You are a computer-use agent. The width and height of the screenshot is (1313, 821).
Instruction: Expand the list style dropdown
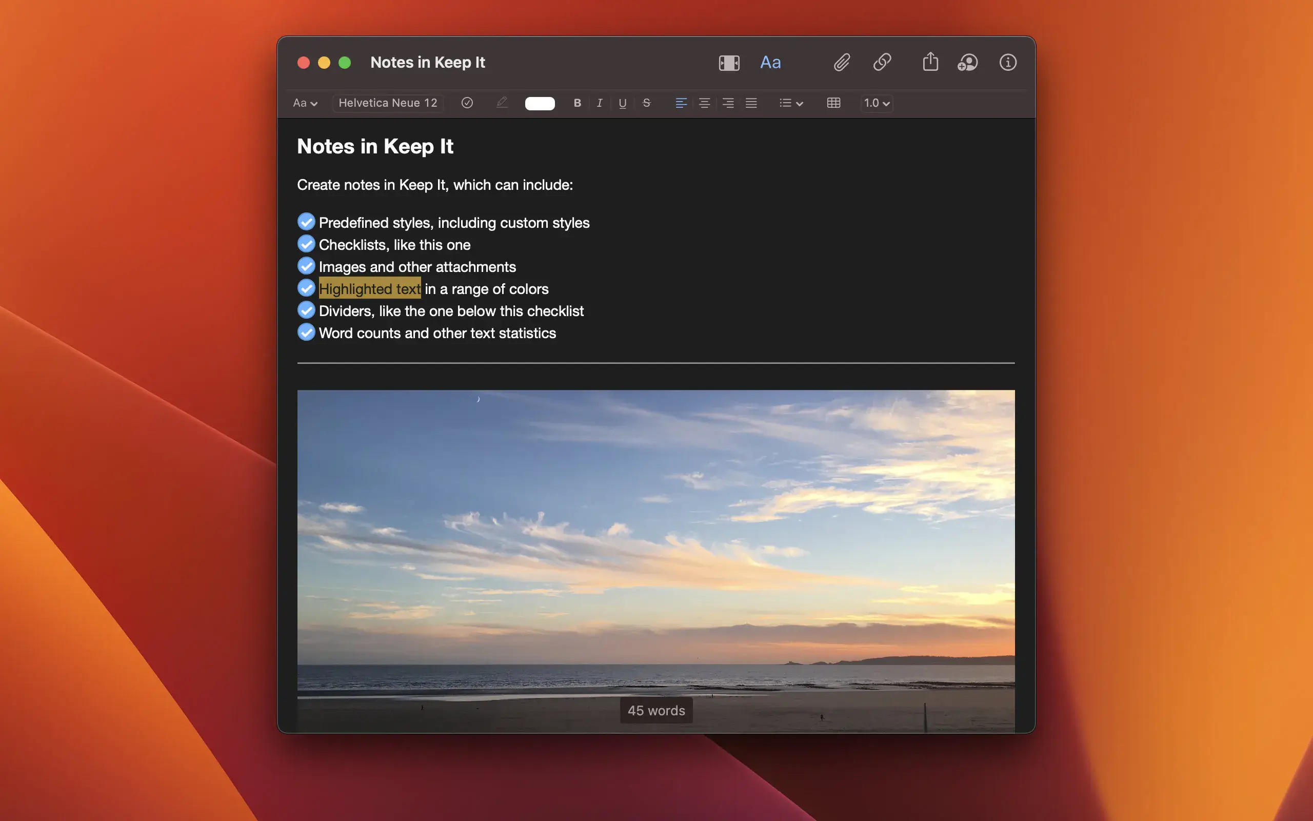point(791,103)
